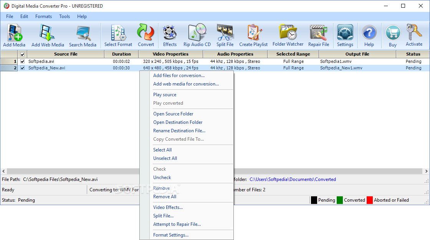Open the Tools menu
The image size is (430, 240).
(64, 16)
